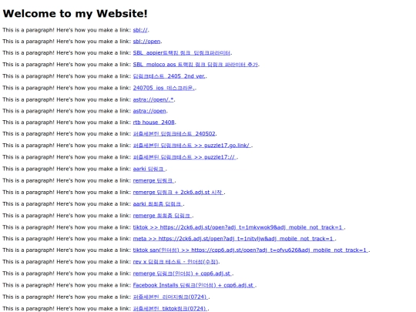Open the rtb house_2408 link

[154, 122]
